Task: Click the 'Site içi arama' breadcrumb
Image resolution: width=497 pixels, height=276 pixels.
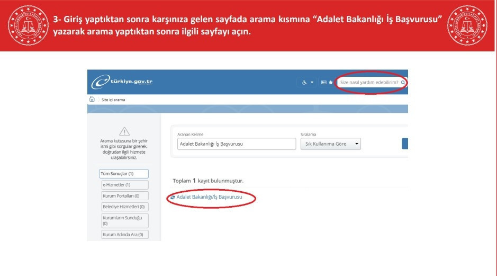Action: [113, 100]
